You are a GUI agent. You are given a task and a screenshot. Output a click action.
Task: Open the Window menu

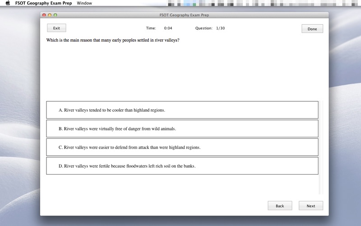click(x=84, y=3)
